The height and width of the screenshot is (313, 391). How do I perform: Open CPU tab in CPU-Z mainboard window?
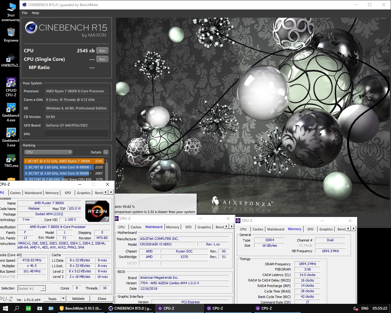(x=121, y=227)
